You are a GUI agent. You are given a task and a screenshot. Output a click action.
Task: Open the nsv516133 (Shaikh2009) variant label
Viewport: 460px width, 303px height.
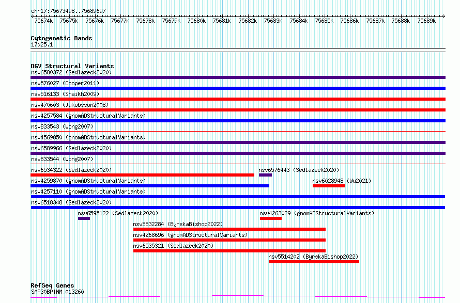(65, 94)
